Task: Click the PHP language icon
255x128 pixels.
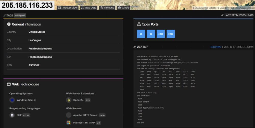Action: (12, 115)
